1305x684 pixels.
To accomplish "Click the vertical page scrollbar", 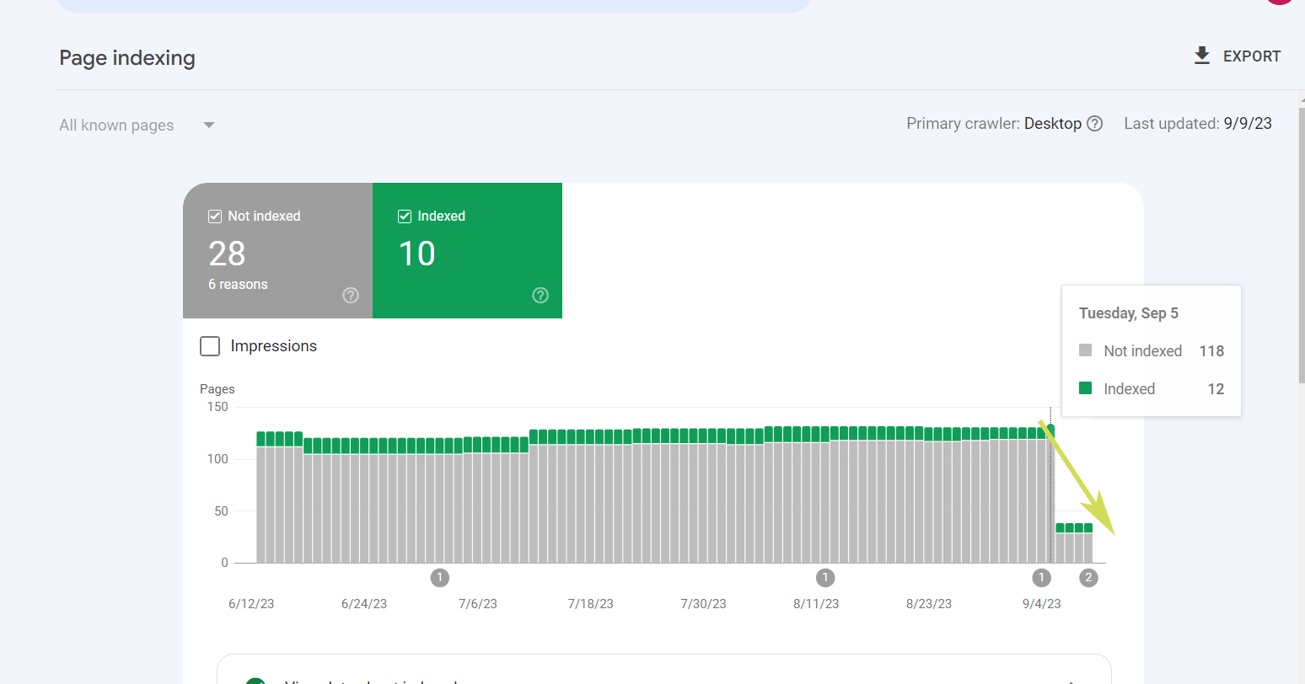I will tap(1300, 244).
